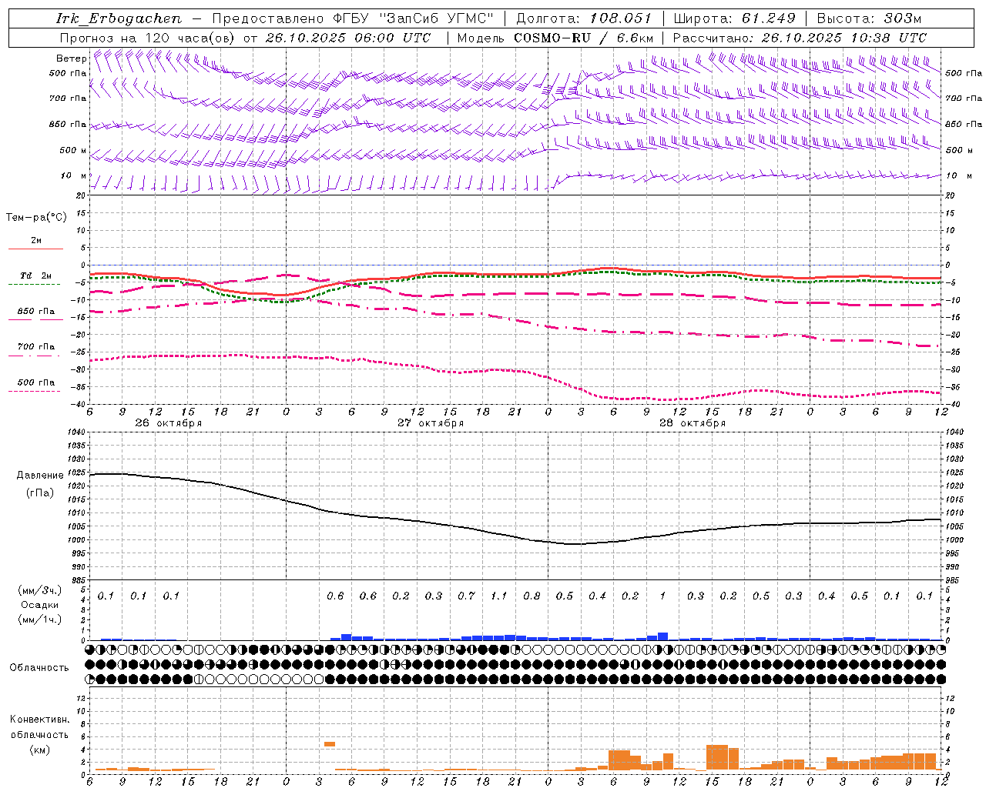Click the "1" precipitation value on 28 октября
This screenshot has width=986, height=788.
coord(662,596)
